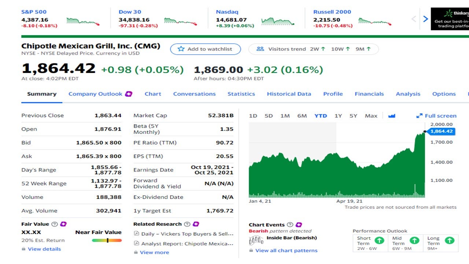Open the Daily Vickers Top Buyers report
Viewport: 469px width, 264px height.
click(187, 234)
